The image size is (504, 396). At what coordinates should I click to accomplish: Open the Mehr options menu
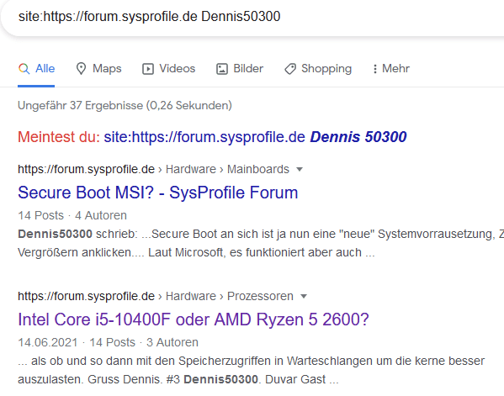click(391, 69)
